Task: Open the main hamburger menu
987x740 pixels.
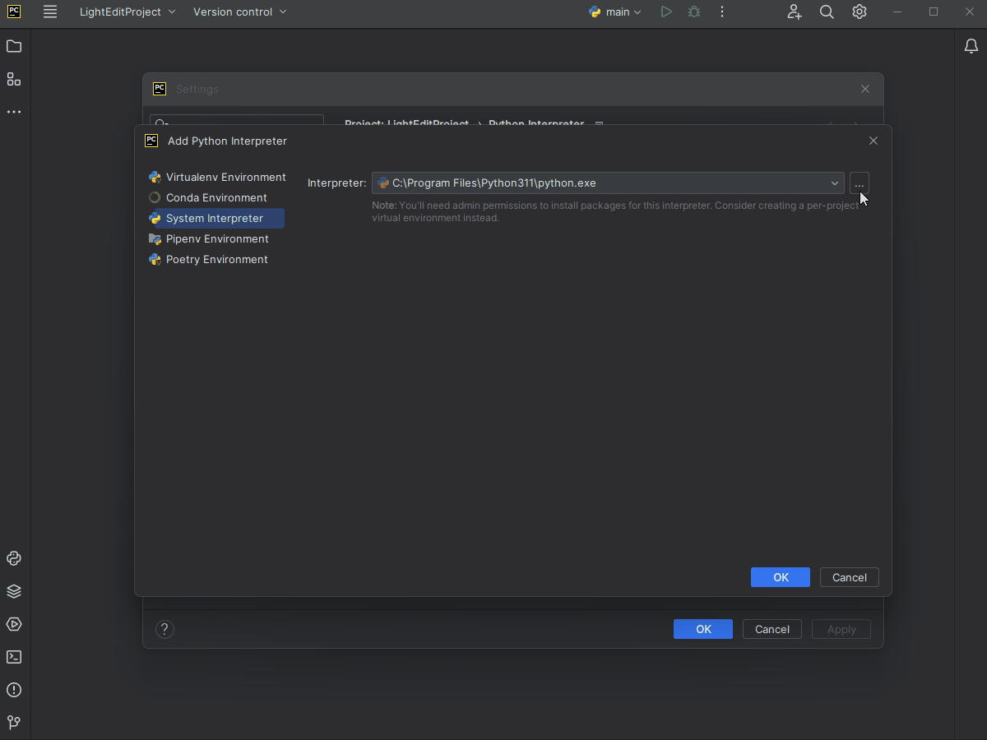Action: pyautogui.click(x=50, y=12)
